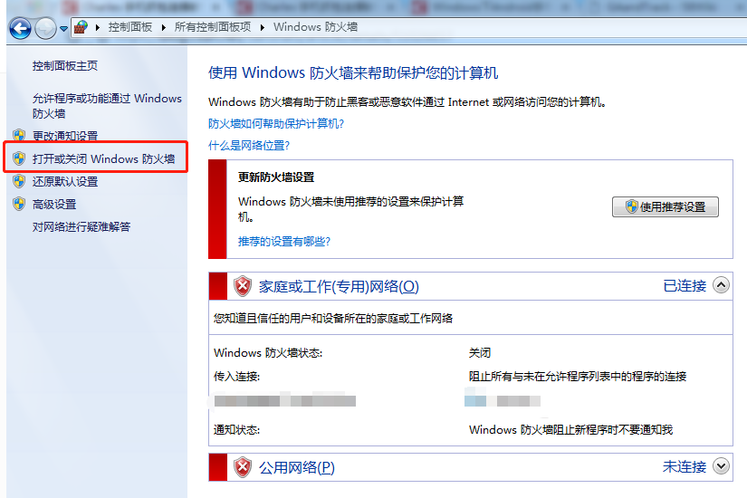Select Windows 防火墙 breadcrumb item
Screen dimensions: 747x498
pyautogui.click(x=315, y=27)
